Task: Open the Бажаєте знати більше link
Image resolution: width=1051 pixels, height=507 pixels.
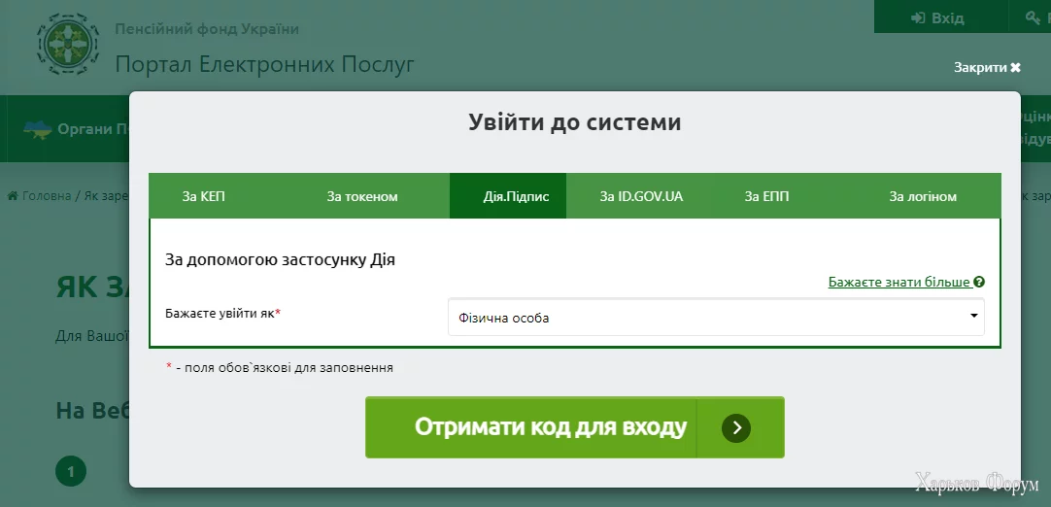Action: click(x=899, y=282)
